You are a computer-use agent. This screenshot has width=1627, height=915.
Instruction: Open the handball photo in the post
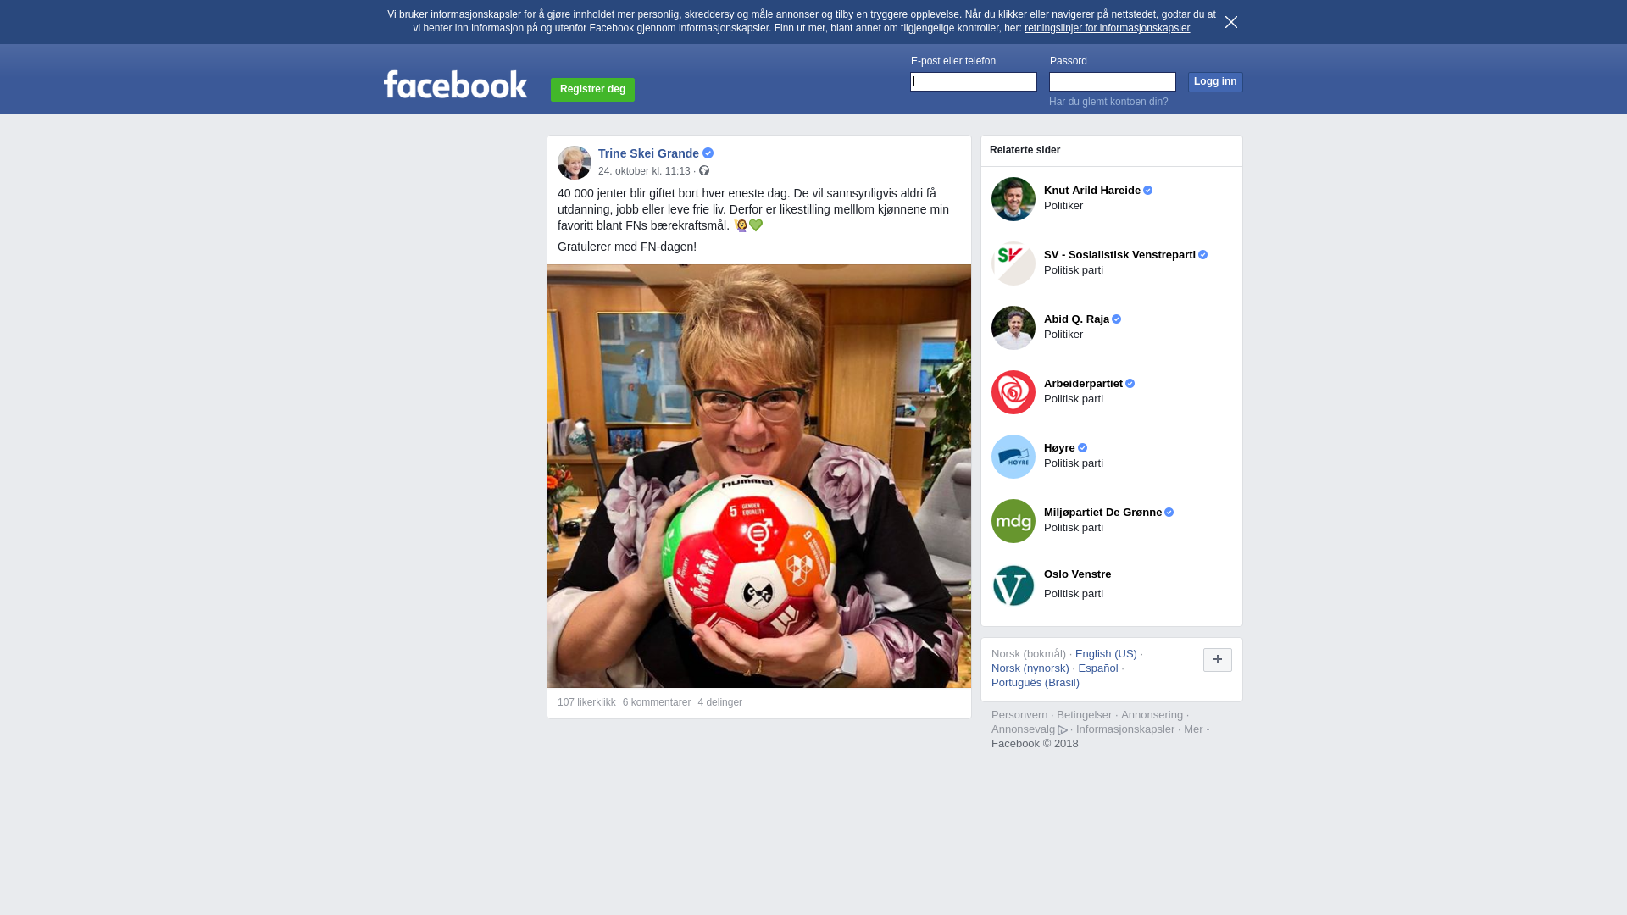[759, 476]
